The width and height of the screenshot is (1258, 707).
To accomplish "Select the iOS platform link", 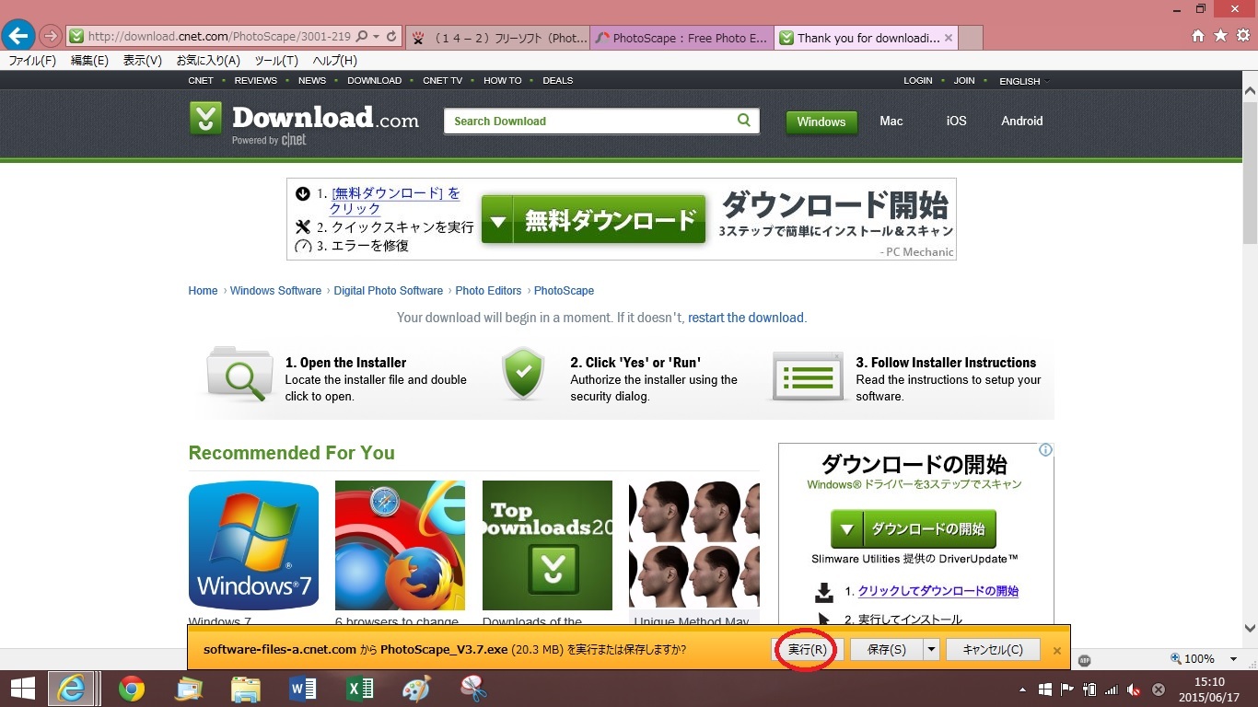I will [x=957, y=121].
